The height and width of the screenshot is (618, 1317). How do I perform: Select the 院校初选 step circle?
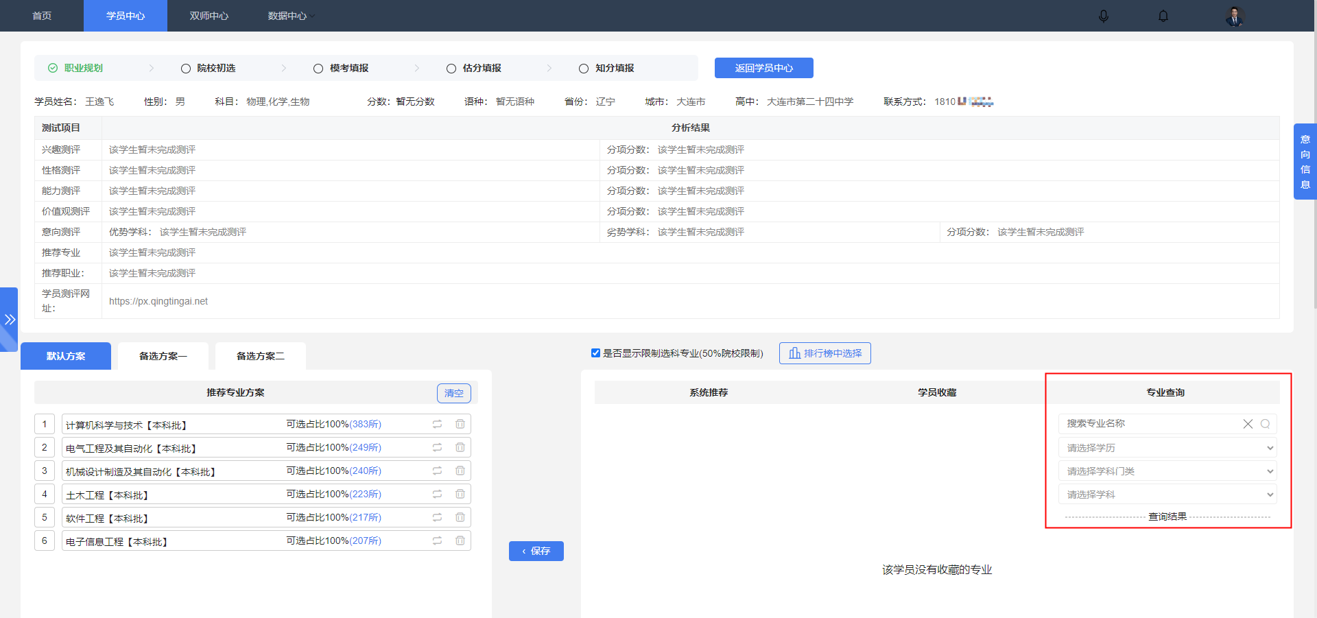click(185, 68)
